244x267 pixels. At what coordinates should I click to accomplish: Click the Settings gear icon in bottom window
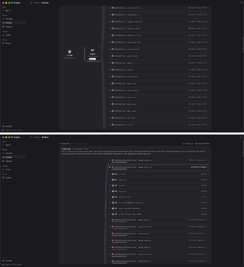3,261
